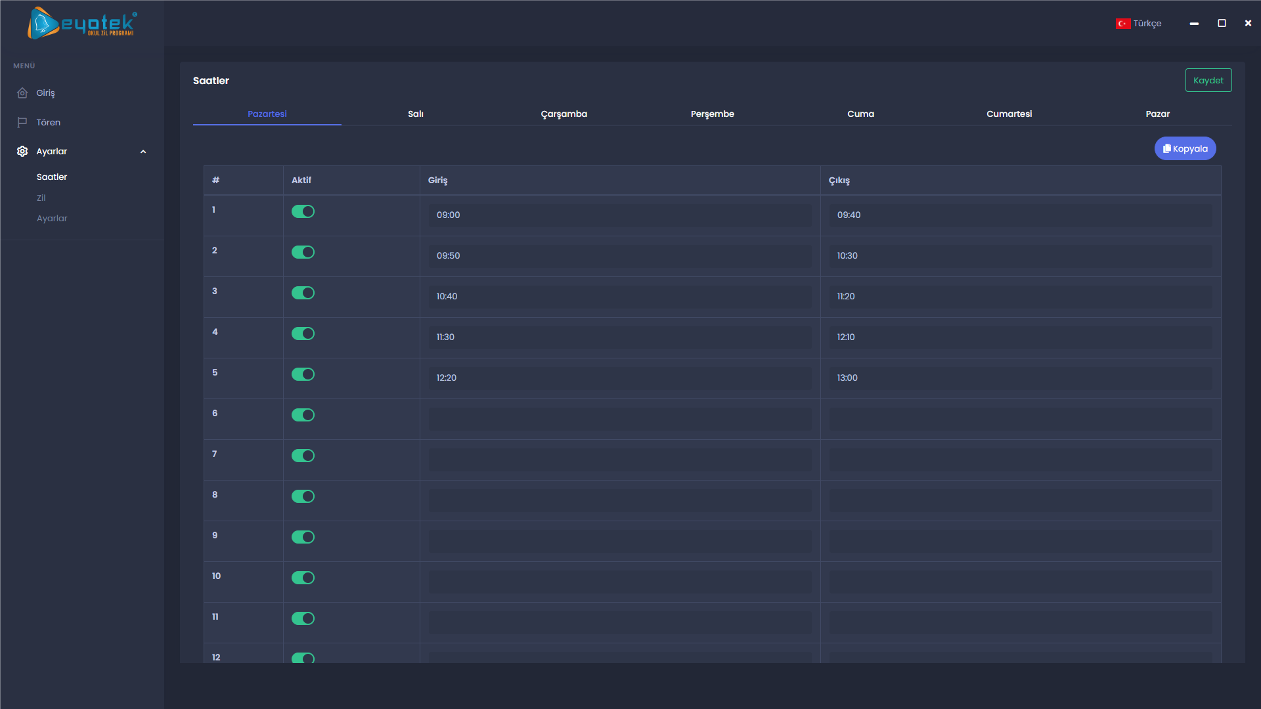Click the Giriş field showing 10:40
Image resolution: width=1261 pixels, height=709 pixels.
(x=620, y=297)
